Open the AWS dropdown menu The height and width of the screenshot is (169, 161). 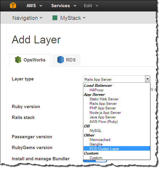point(34,6)
